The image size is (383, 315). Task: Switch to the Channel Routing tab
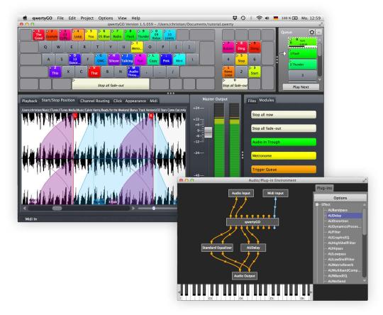pyautogui.click(x=95, y=101)
